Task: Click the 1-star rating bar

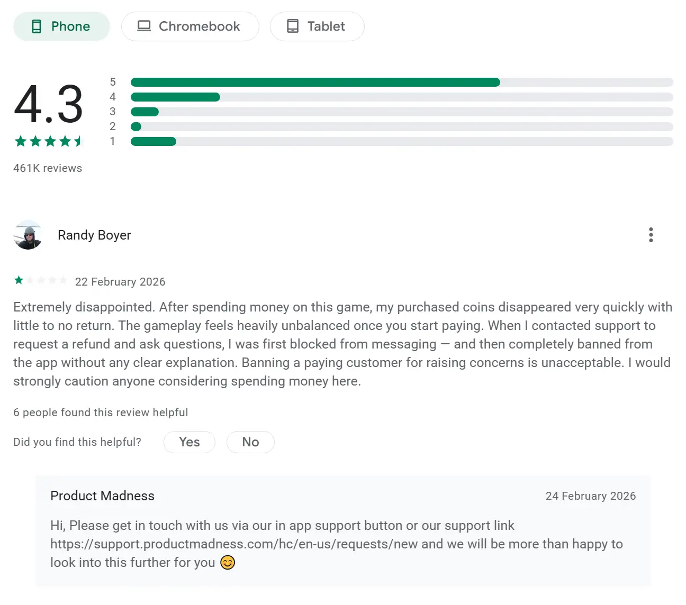Action: pyautogui.click(x=401, y=141)
